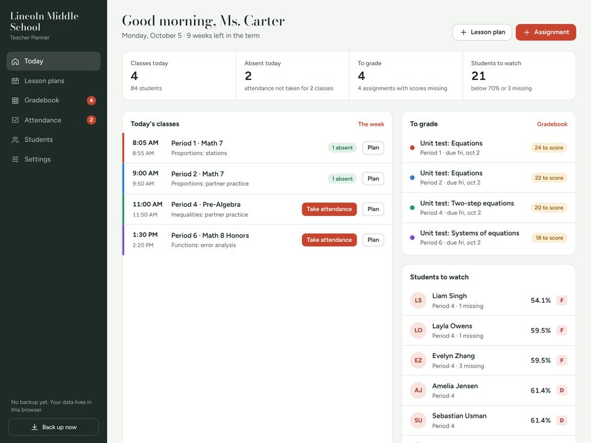Screen dimensions: 591x443
Task: Click the blue dot for Period 2 unit test
Action: coord(412,178)
